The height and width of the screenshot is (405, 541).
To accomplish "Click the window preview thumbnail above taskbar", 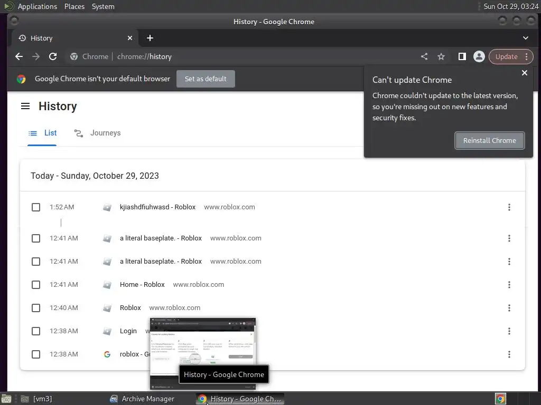I will click(x=203, y=354).
